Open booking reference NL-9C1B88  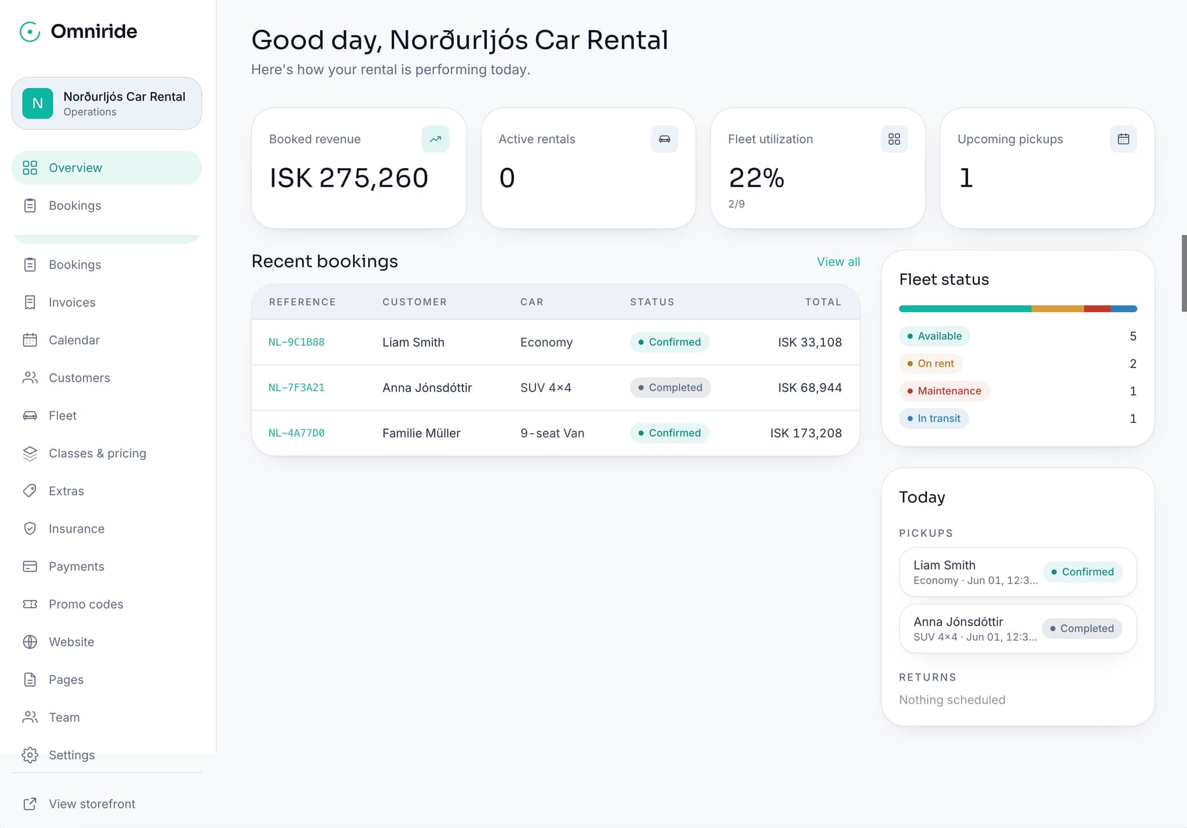(x=296, y=342)
